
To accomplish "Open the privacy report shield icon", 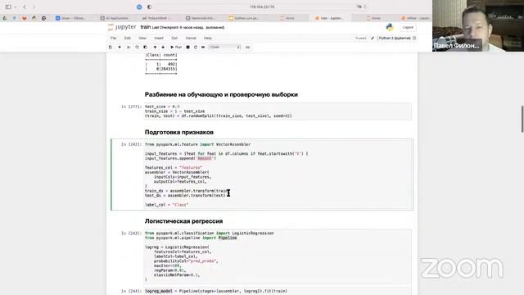I will pyautogui.click(x=149, y=7).
